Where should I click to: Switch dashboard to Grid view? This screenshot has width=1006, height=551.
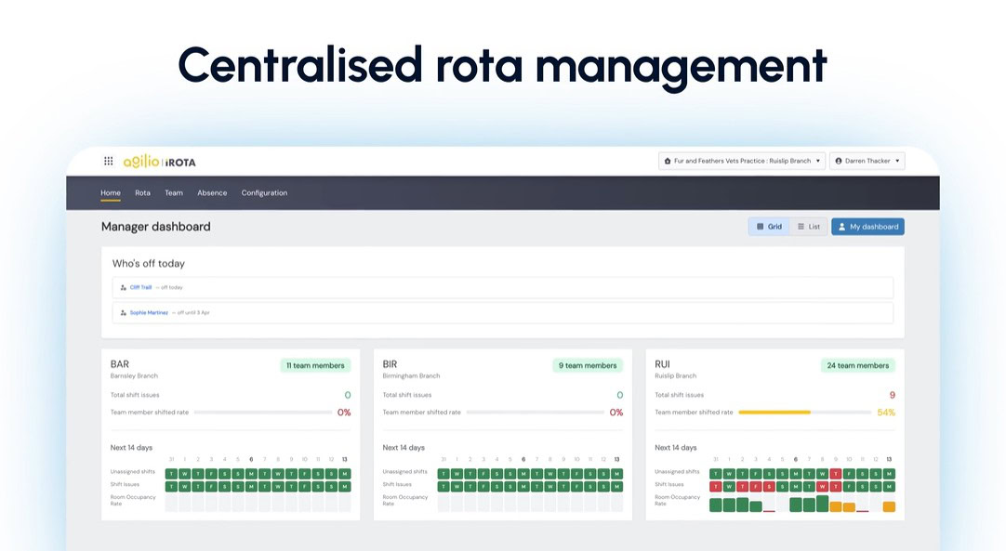769,227
